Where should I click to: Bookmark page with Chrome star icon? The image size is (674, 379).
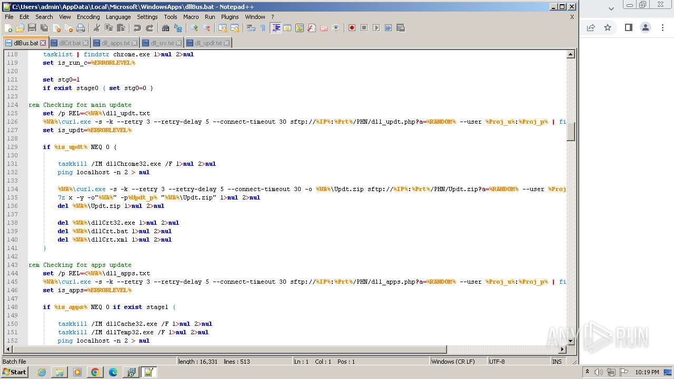[x=608, y=27]
